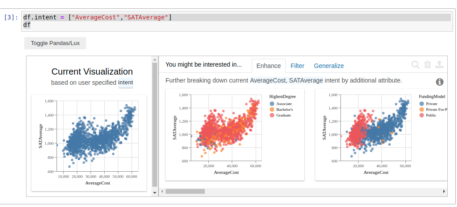Click the horizontal scrollbar right arrow
This screenshot has width=457, height=207.
[444, 192]
